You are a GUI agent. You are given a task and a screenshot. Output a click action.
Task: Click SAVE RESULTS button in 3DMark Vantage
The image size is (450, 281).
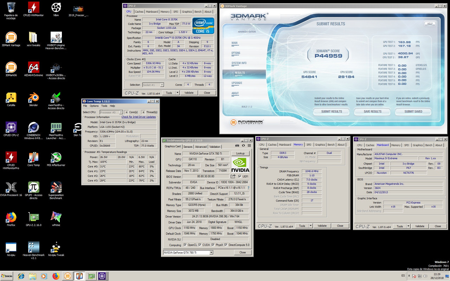coord(373,111)
